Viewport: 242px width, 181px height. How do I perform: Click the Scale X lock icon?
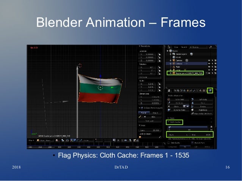point(159,84)
